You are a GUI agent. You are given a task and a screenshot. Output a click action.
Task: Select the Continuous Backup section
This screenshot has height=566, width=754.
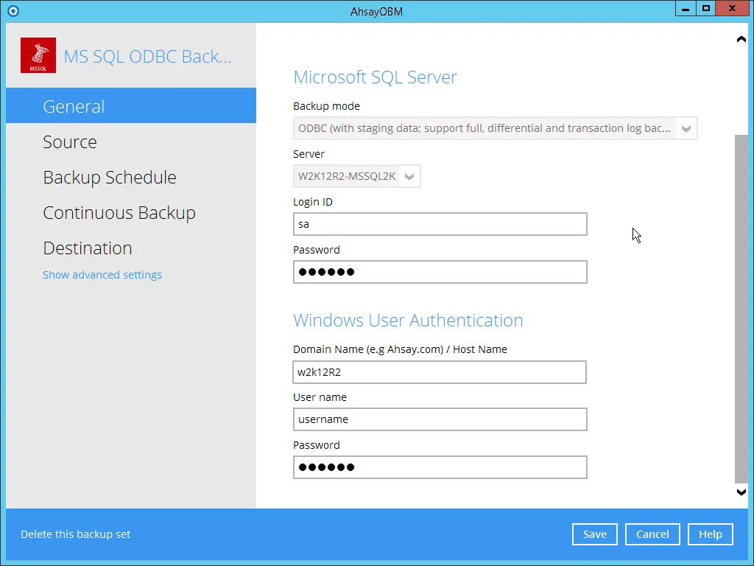pos(119,212)
